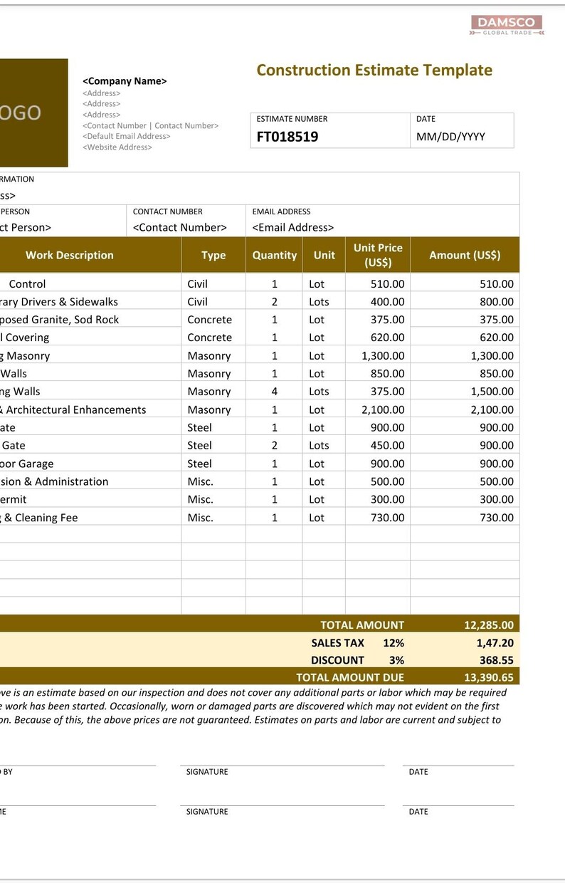Image resolution: width=565 pixels, height=883 pixels.
Task: Click the <Email Address> value field
Action: [x=293, y=228]
